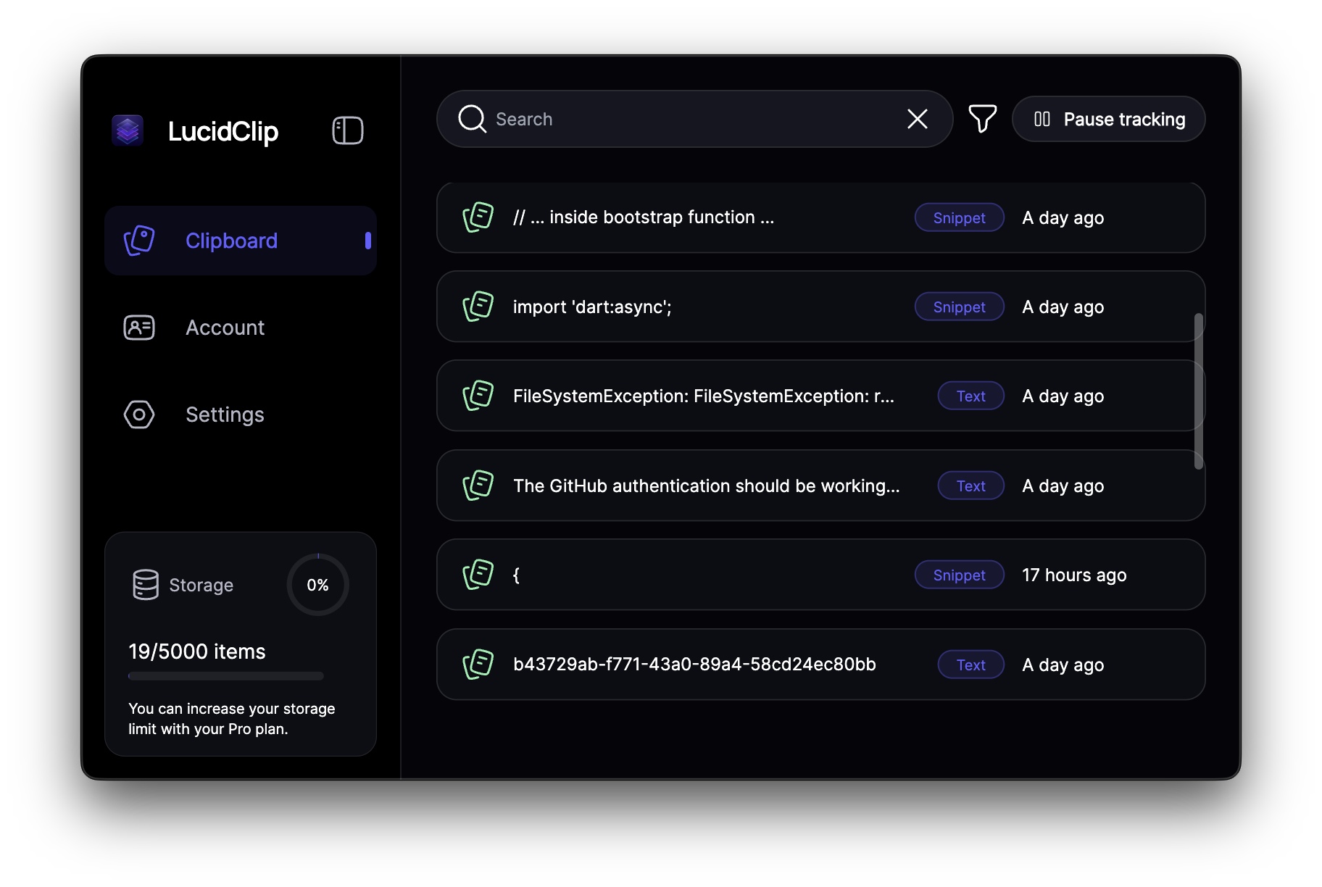Toggle Pause tracking for clipboard monitoring
Viewport: 1322px width, 887px height.
click(x=1108, y=119)
